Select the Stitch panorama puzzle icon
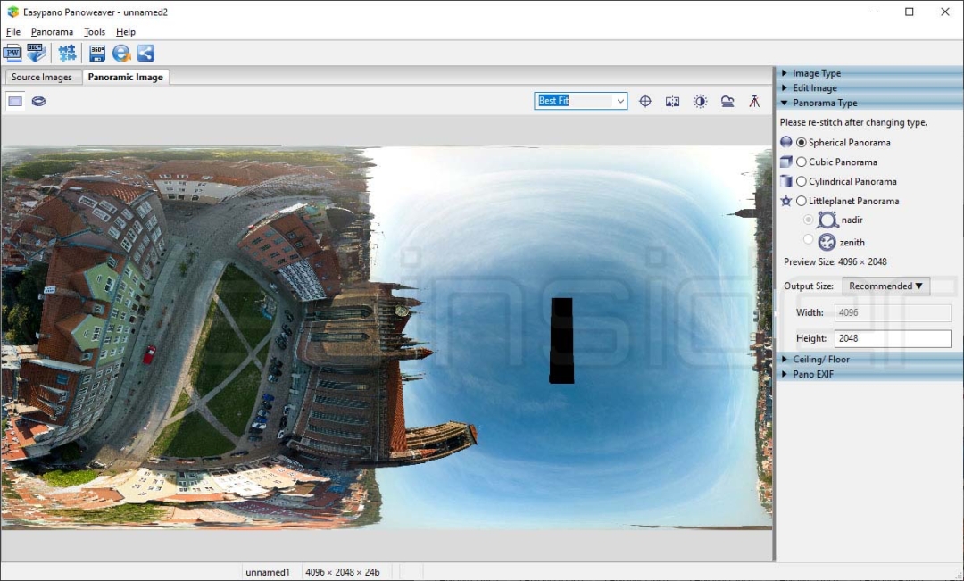The image size is (964, 581). (x=67, y=53)
